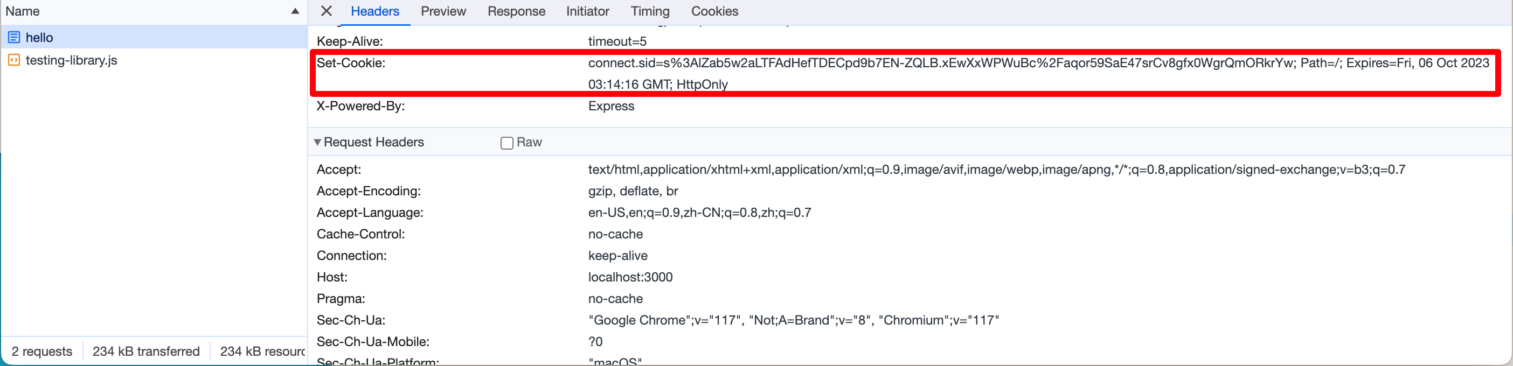This screenshot has width=1513, height=366.
Task: Click the script icon beside testing-library.js
Action: tap(14, 60)
